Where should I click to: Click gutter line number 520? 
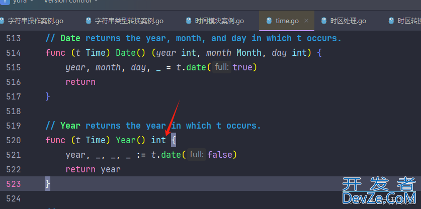click(14, 140)
